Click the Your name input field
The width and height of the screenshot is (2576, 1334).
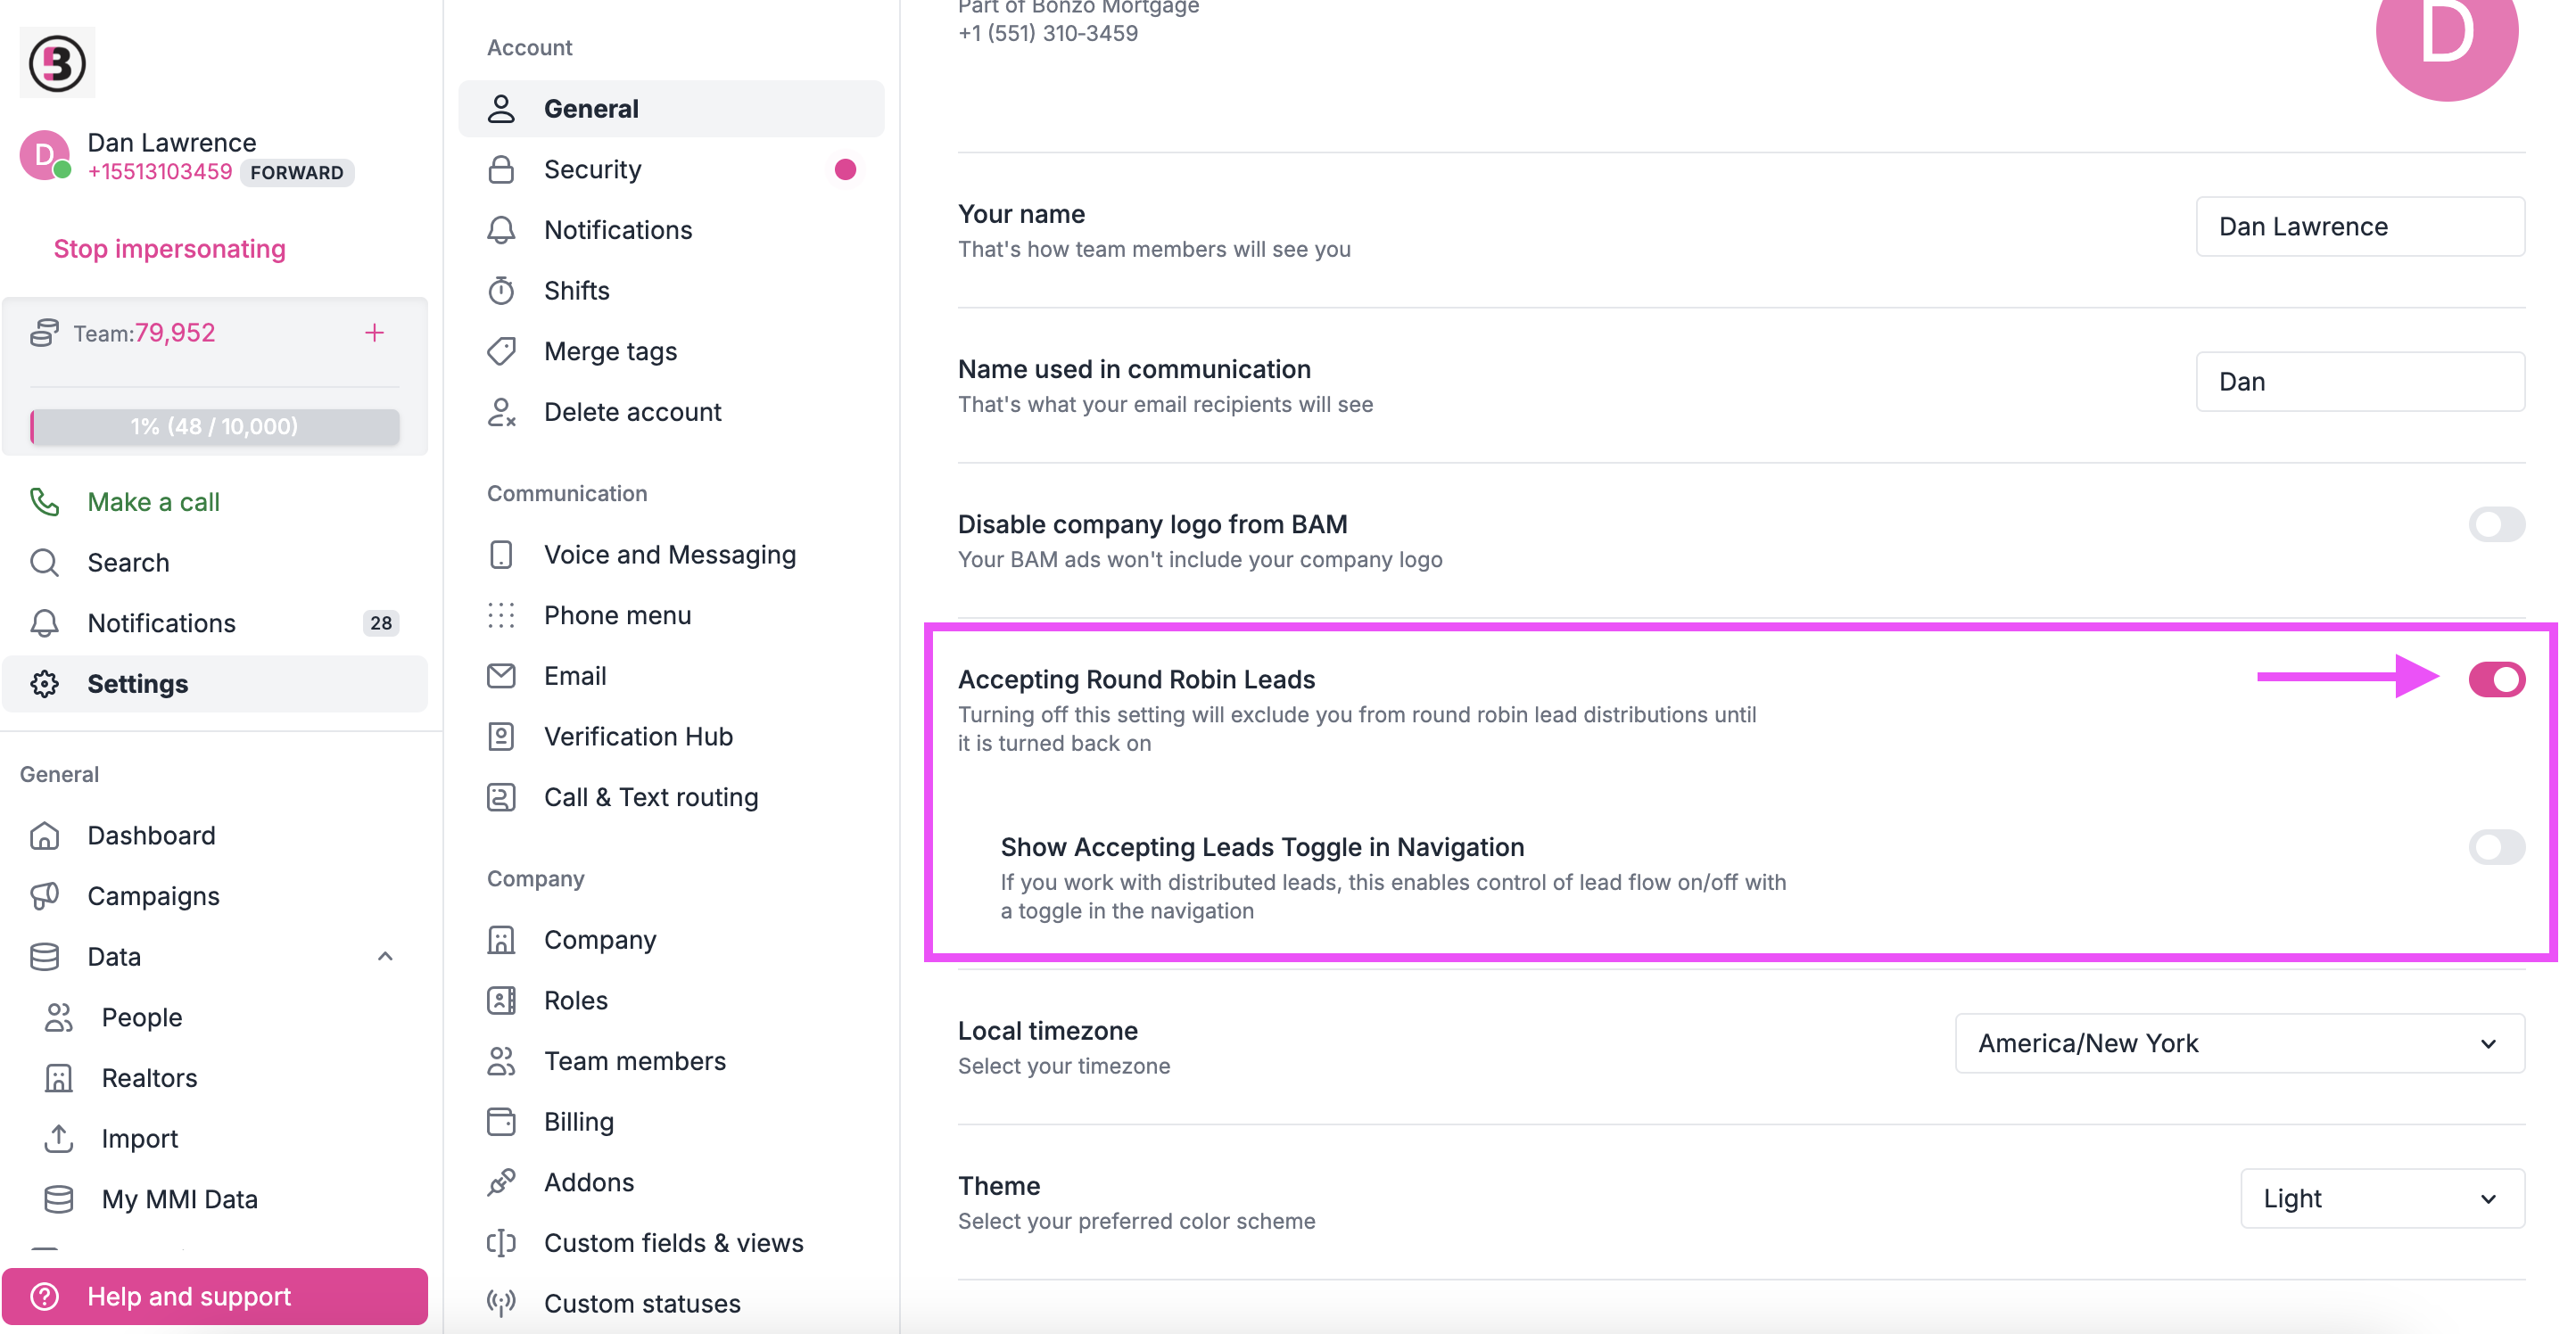pyautogui.click(x=2360, y=226)
